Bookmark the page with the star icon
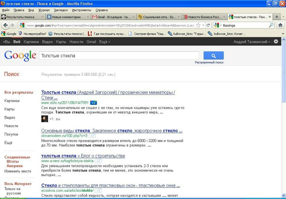 pyautogui.click(x=198, y=25)
